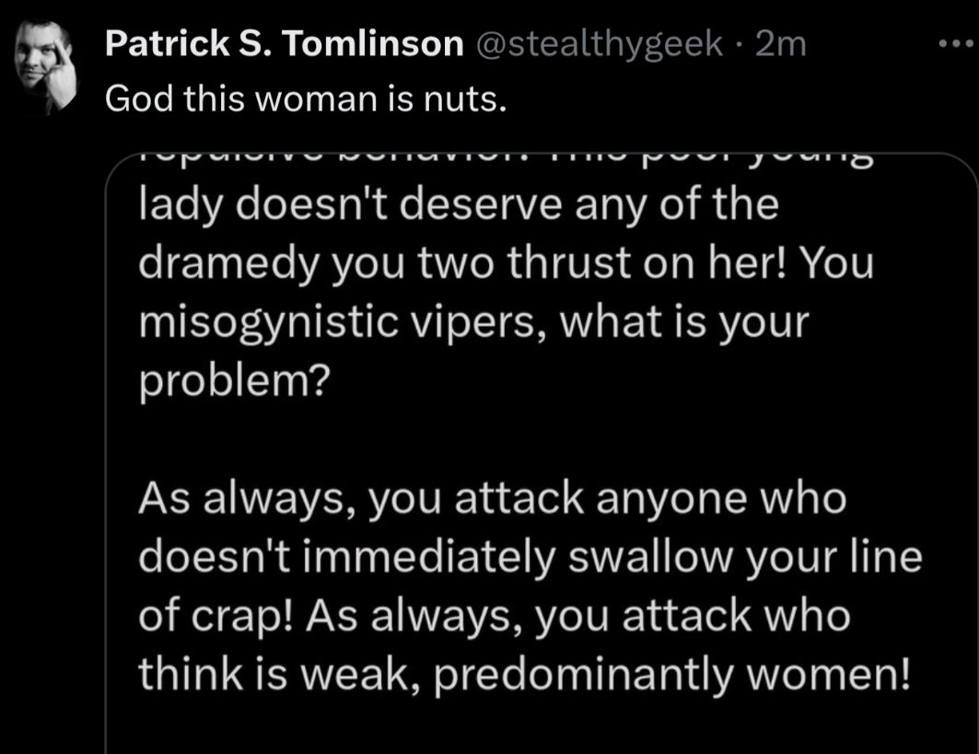Click the rounded top-left border of quote card

(x=117, y=166)
